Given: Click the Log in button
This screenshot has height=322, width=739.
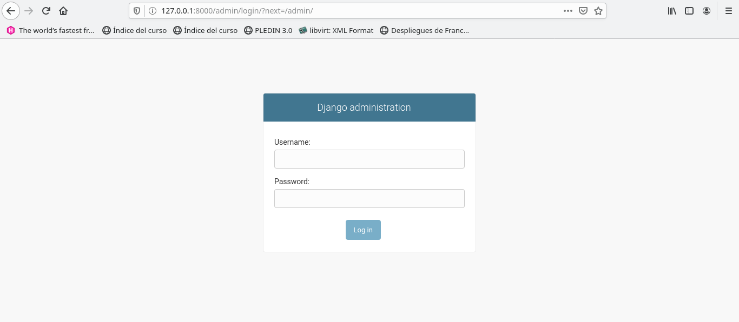Looking at the screenshot, I should point(363,230).
